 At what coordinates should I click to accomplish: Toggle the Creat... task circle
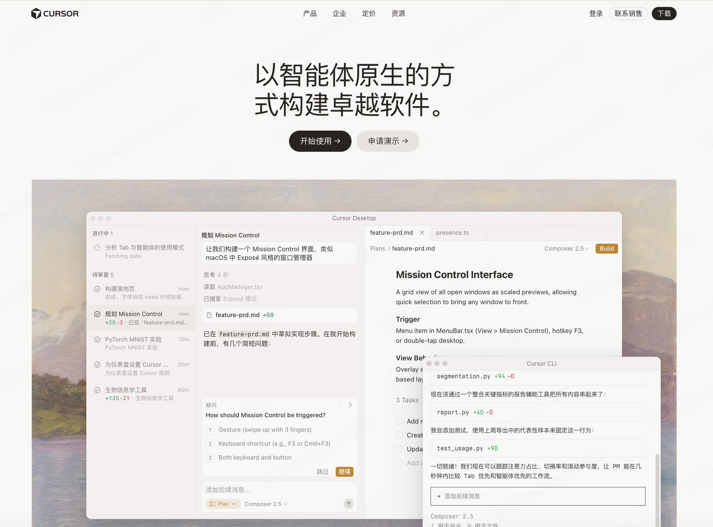tap(399, 435)
